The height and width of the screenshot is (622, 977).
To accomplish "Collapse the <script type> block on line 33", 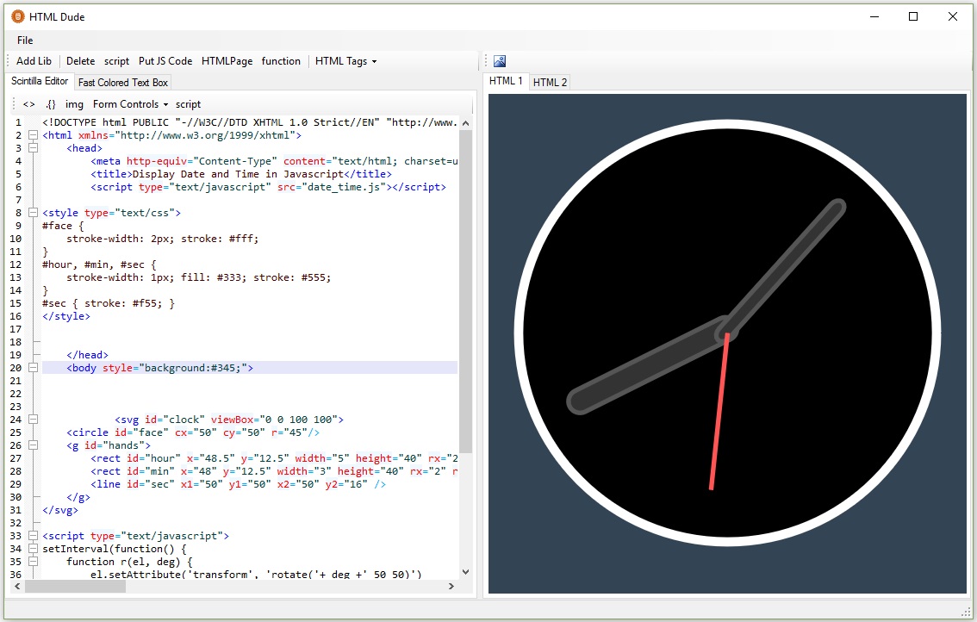I will click(33, 536).
